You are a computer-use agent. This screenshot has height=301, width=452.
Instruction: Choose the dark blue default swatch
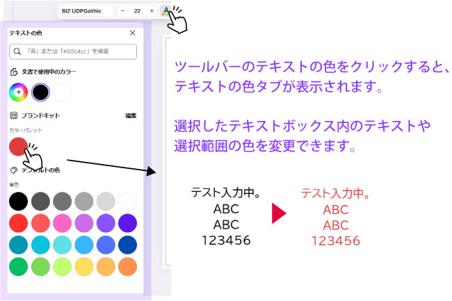coord(128,245)
